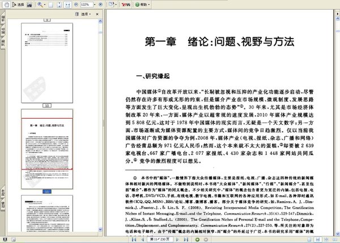Switch to continuous facing layout

pyautogui.click(x=326, y=240)
